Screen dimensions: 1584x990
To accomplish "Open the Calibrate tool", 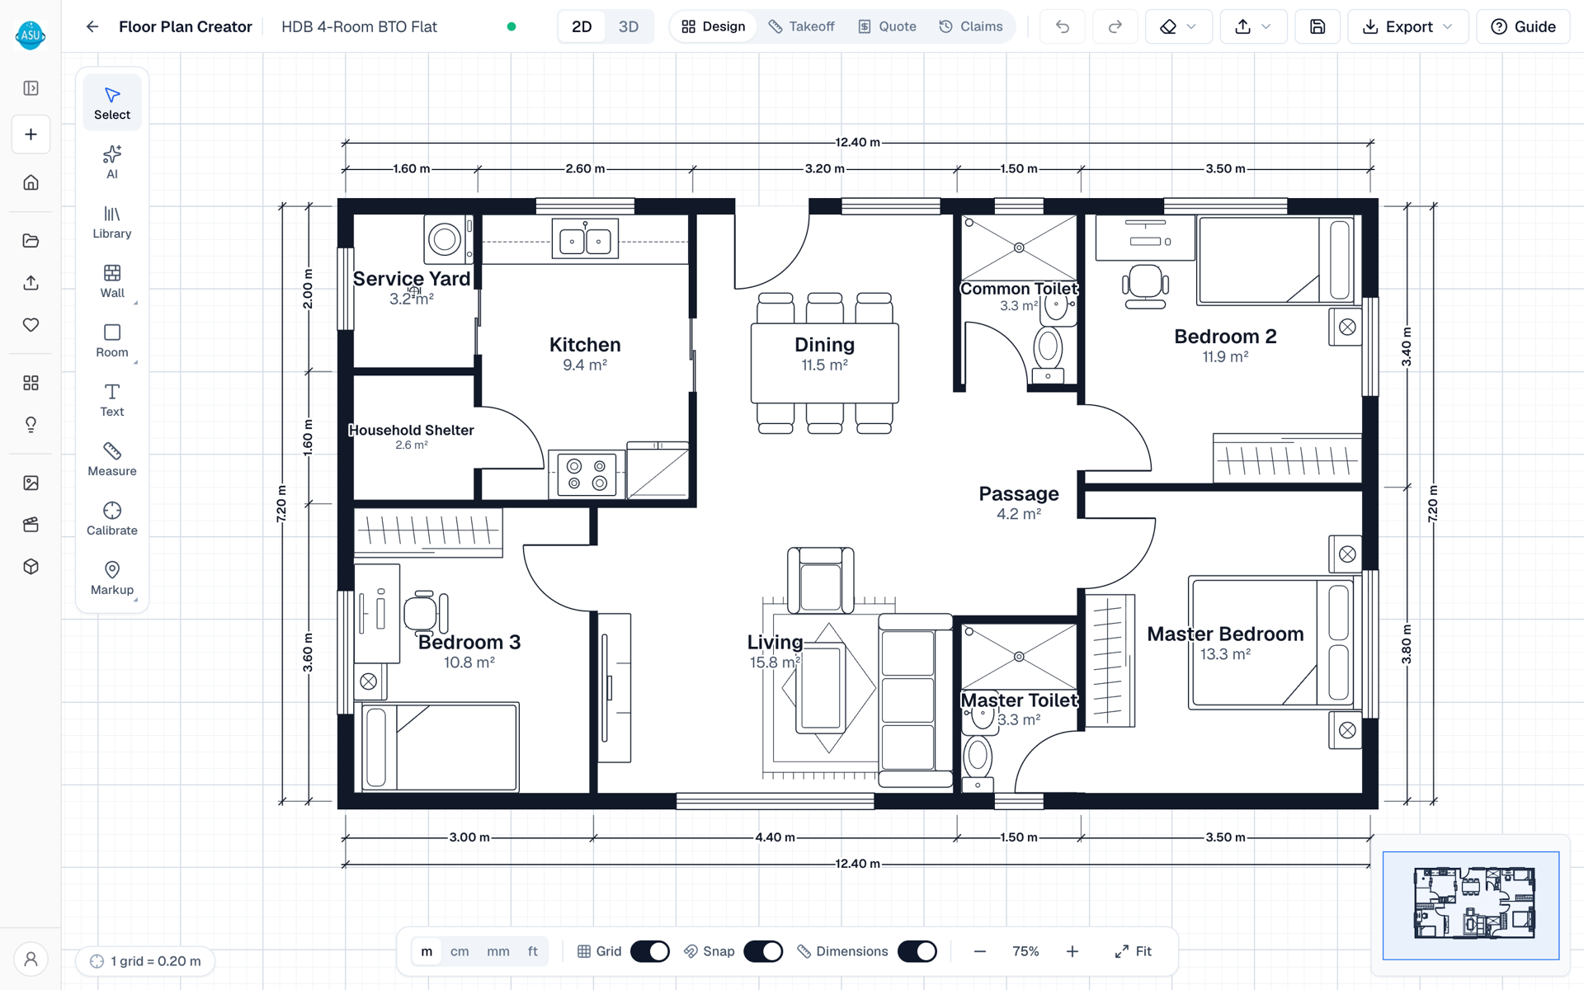I will point(112,519).
